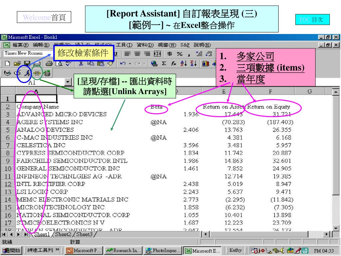Create a new workbook with the New icon
This screenshot has width=341, height=256.
[7, 63]
